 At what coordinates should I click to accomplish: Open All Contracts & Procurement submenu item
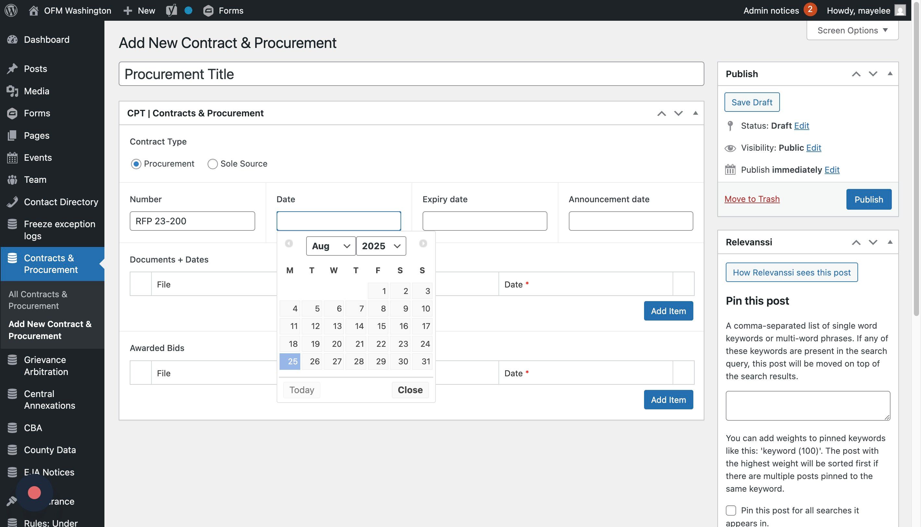tap(38, 300)
